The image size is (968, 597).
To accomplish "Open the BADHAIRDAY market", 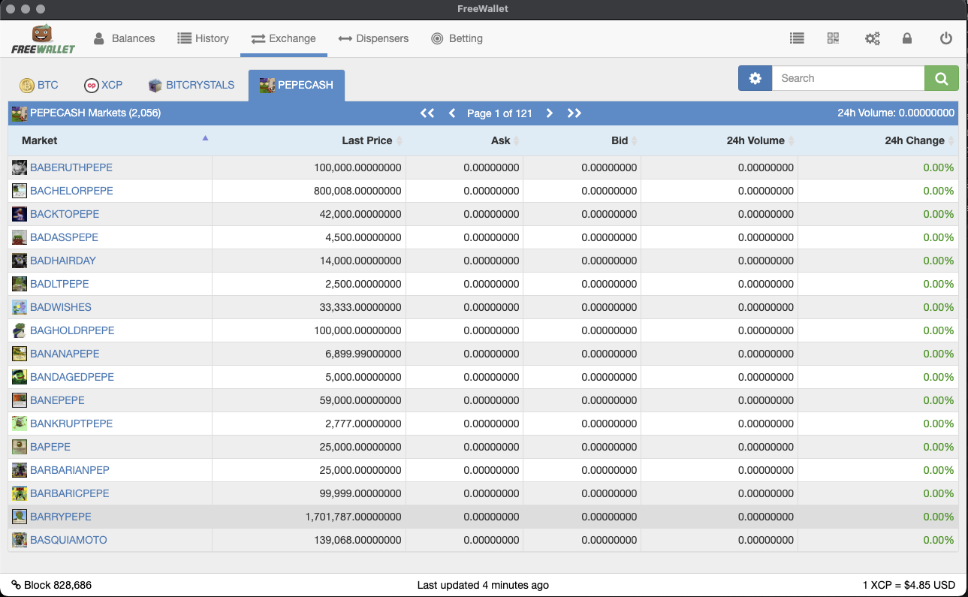I will point(63,261).
